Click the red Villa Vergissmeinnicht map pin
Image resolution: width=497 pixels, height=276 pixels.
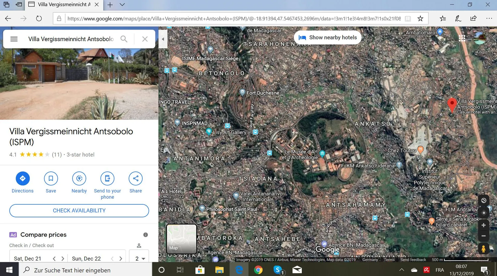[x=452, y=105]
